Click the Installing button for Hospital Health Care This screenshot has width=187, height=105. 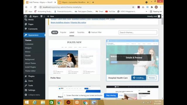139,78
